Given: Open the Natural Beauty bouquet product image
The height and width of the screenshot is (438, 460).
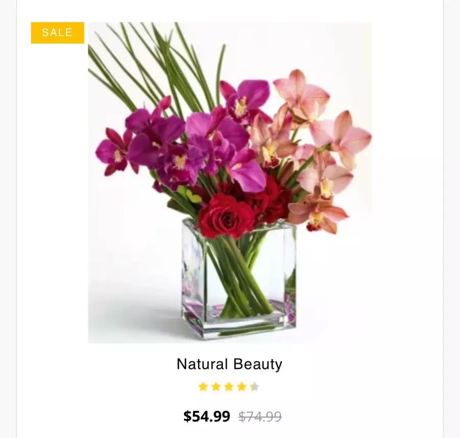Looking at the screenshot, I should point(229,182).
